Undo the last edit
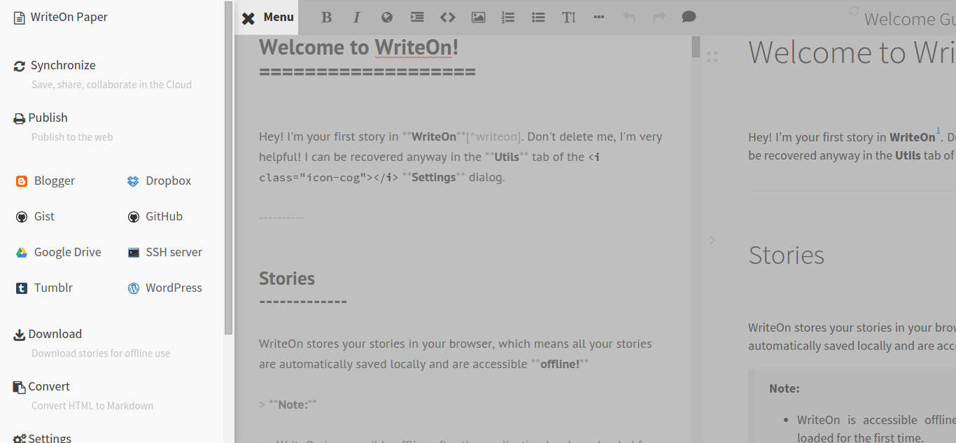 coord(629,17)
